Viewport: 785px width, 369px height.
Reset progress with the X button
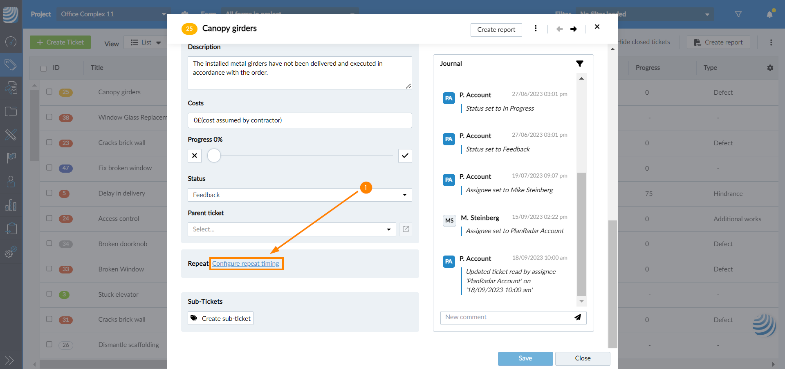(x=195, y=156)
